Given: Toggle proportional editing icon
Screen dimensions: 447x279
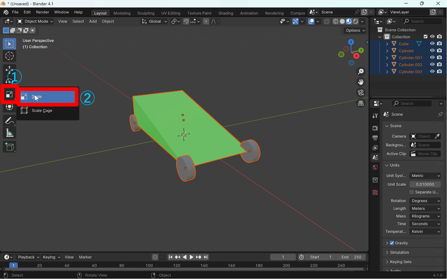Looking at the screenshot, I should (206, 21).
